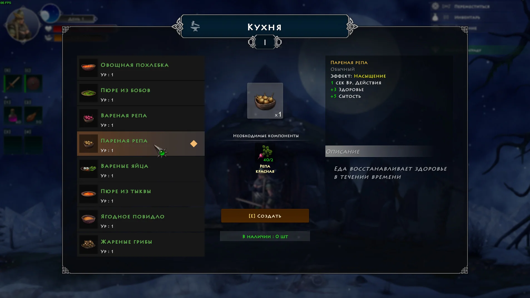Screen dimensions: 530x298
Task: Choose the Жареные грибы recipe row
Action: (141, 245)
